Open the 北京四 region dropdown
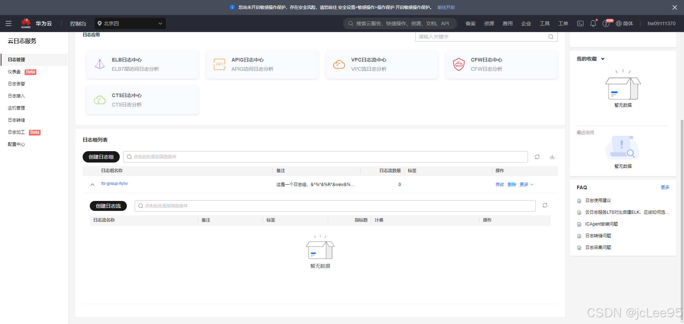The width and height of the screenshot is (684, 324). [130, 23]
